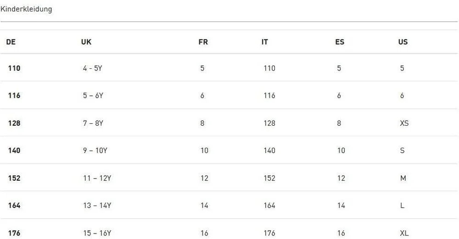Click DE size 116 cell
The height and width of the screenshot is (239, 459).
point(14,96)
